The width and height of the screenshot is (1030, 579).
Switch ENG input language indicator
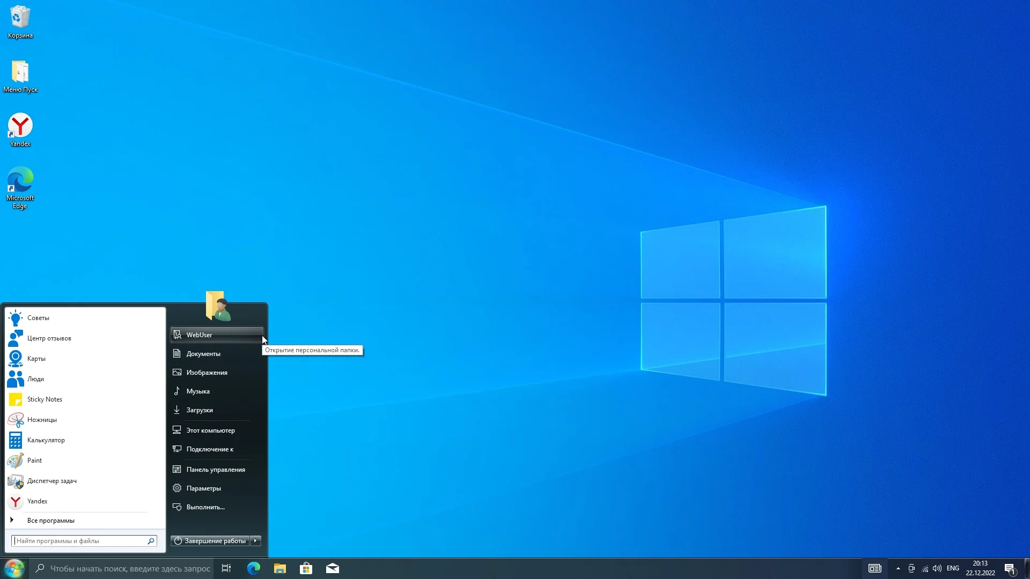[953, 568]
